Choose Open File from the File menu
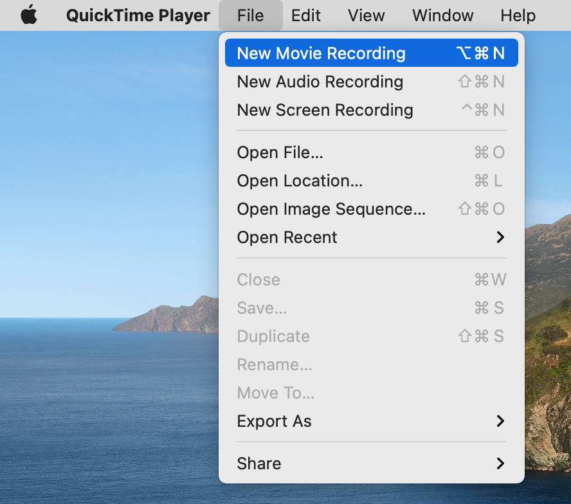 tap(280, 152)
